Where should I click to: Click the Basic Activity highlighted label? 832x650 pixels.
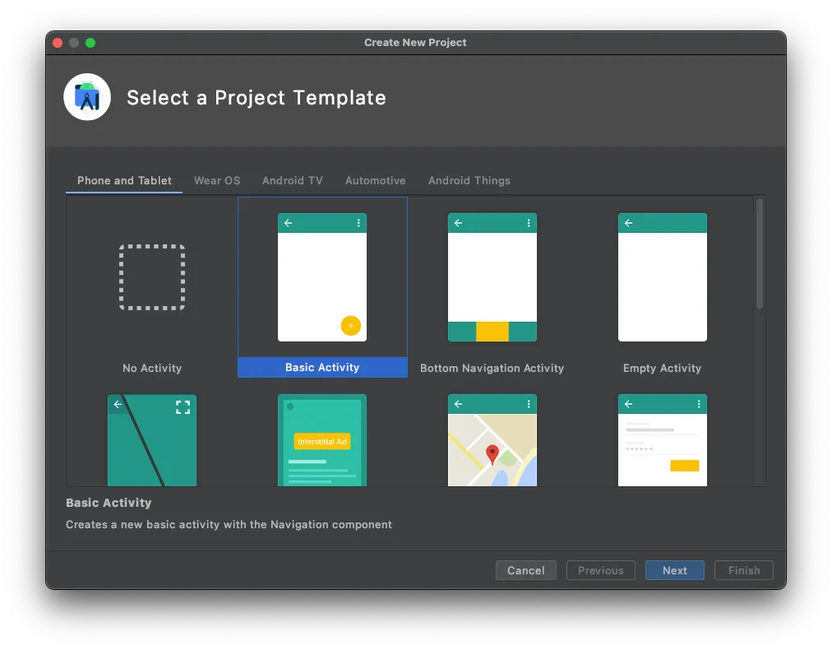tap(322, 368)
